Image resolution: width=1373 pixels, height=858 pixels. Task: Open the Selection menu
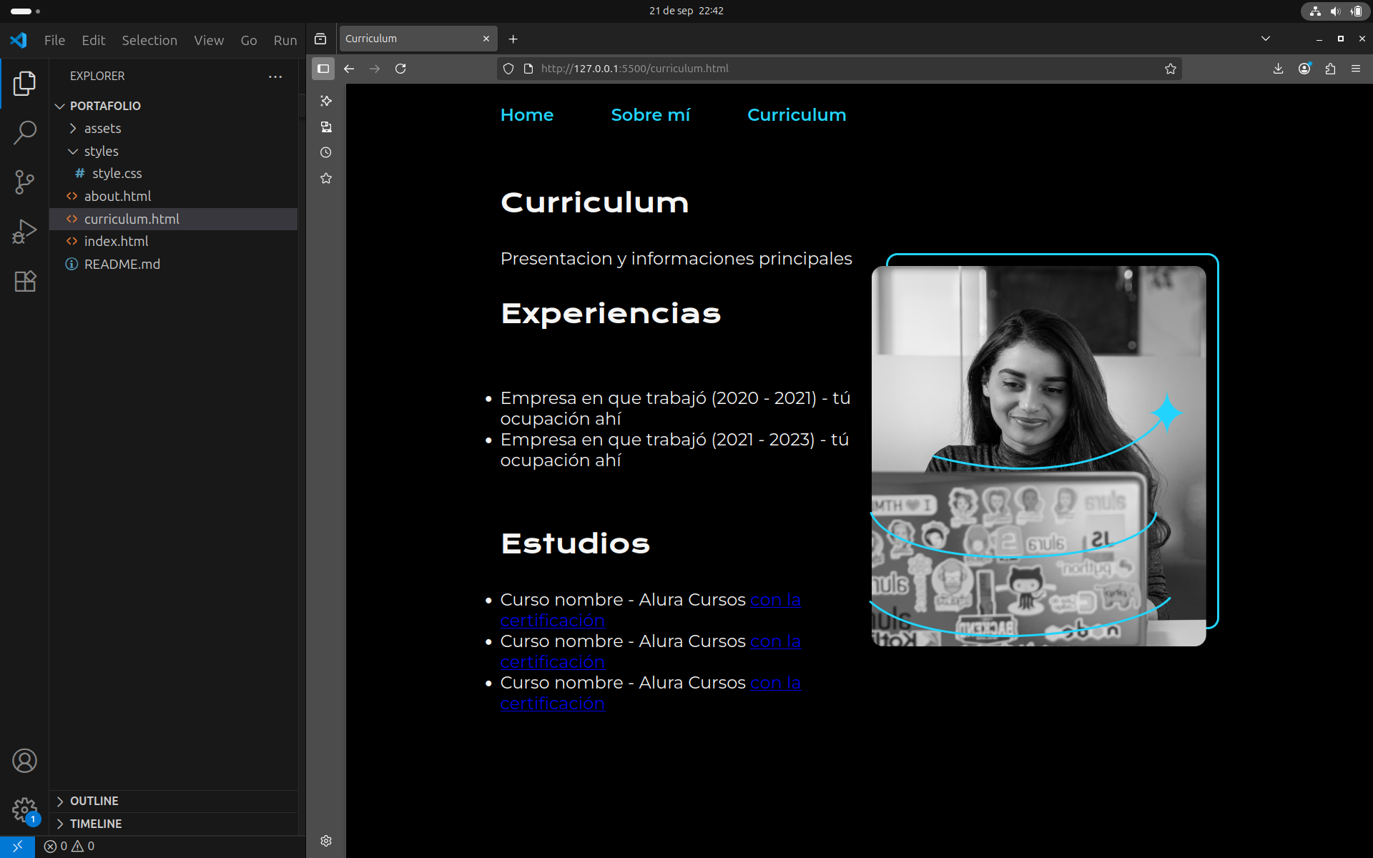click(x=149, y=41)
